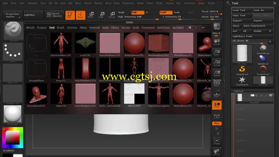The image size is (279, 157).
Task: Switch to LightBox Project tab
Action: click(42, 28)
